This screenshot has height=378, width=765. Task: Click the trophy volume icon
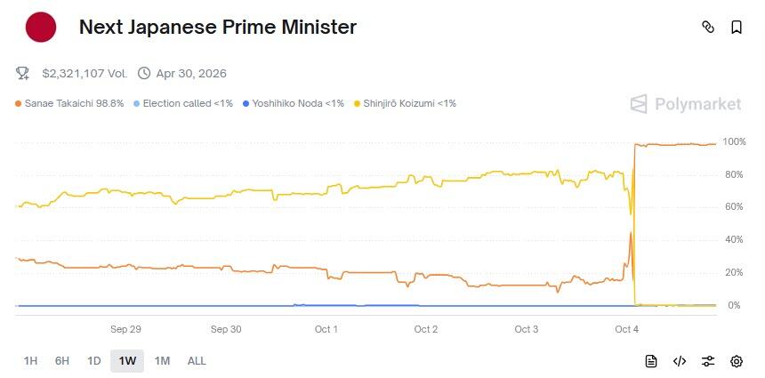[x=24, y=73]
